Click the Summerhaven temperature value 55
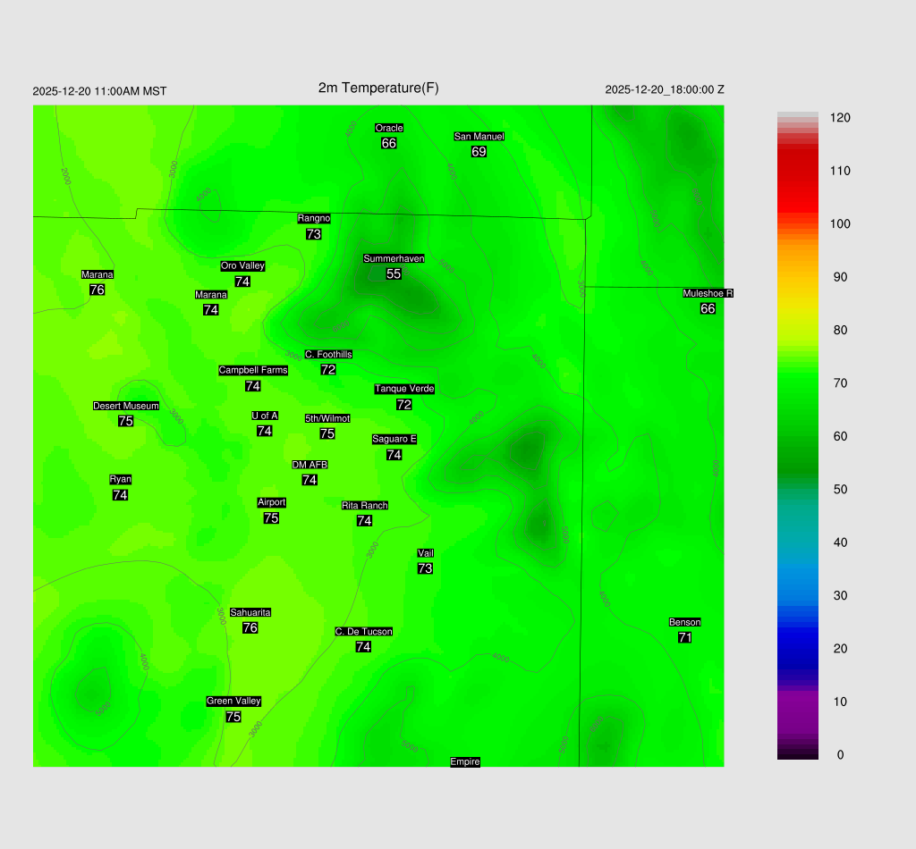This screenshot has height=849, width=916. coord(394,274)
